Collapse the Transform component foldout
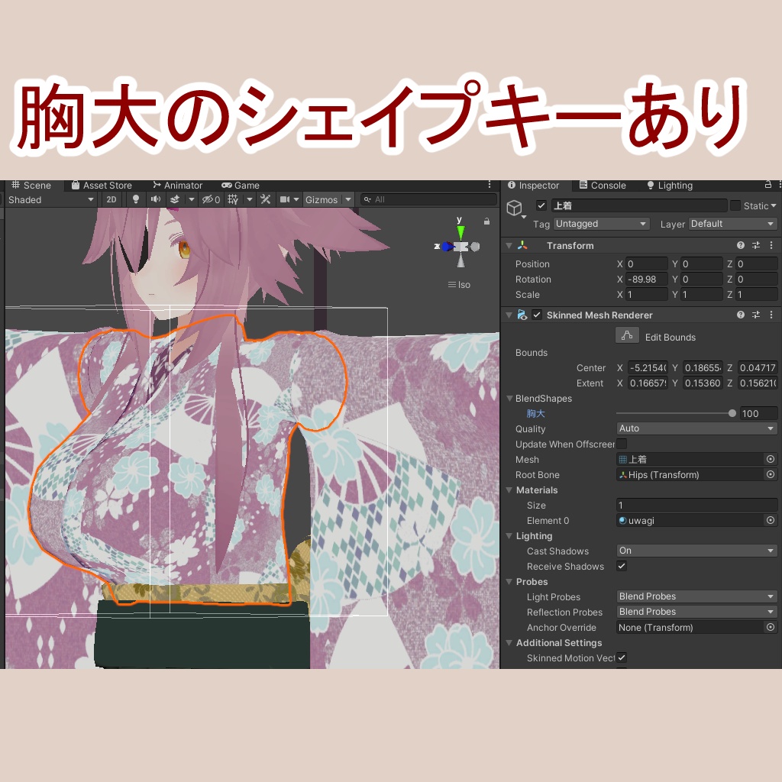 point(509,245)
